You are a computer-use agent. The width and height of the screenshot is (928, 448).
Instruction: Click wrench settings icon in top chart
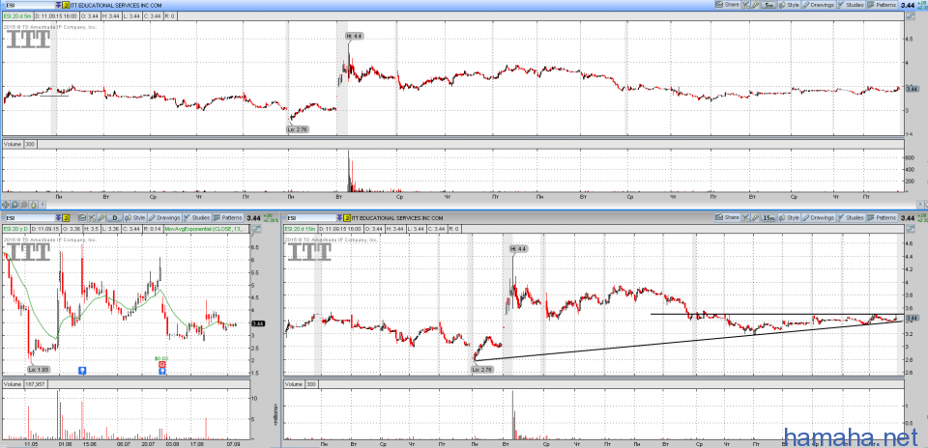pos(755,5)
